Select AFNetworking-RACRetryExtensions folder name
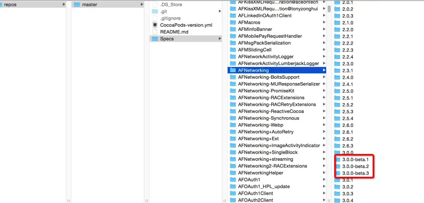424x203 pixels. tap(277, 105)
